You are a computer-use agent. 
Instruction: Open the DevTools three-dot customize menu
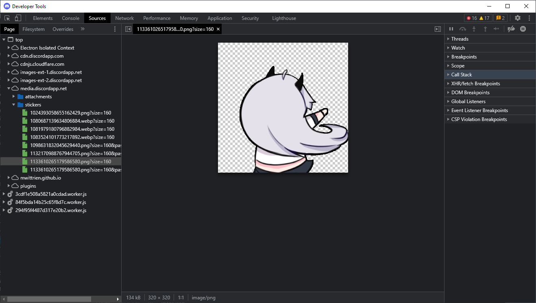[x=529, y=18]
